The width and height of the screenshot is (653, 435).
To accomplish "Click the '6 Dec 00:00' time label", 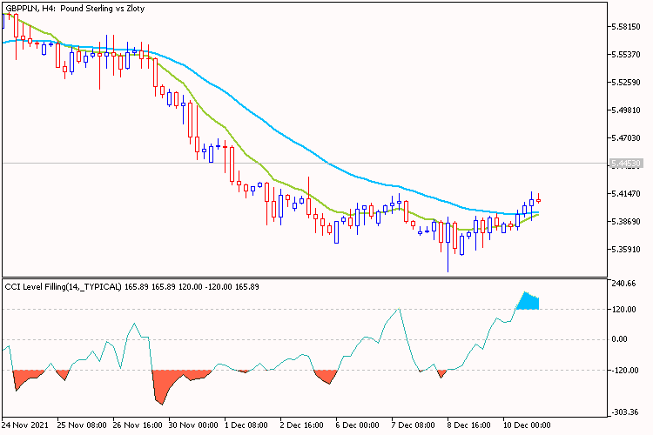I will click(358, 425).
